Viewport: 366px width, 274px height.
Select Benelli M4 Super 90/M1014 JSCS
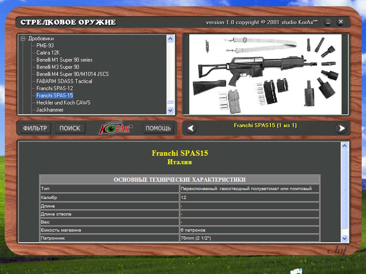coord(73,74)
